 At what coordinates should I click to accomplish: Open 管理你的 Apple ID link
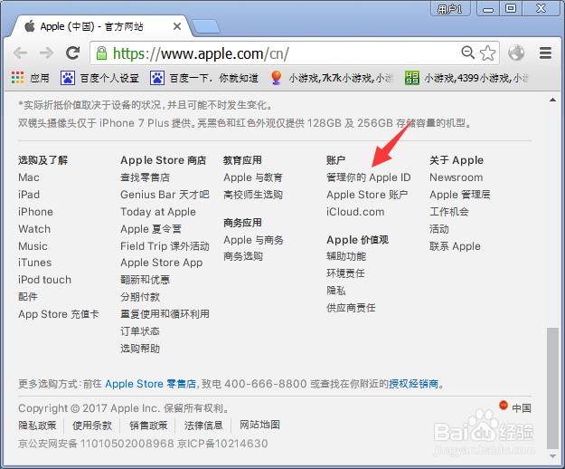click(x=368, y=177)
